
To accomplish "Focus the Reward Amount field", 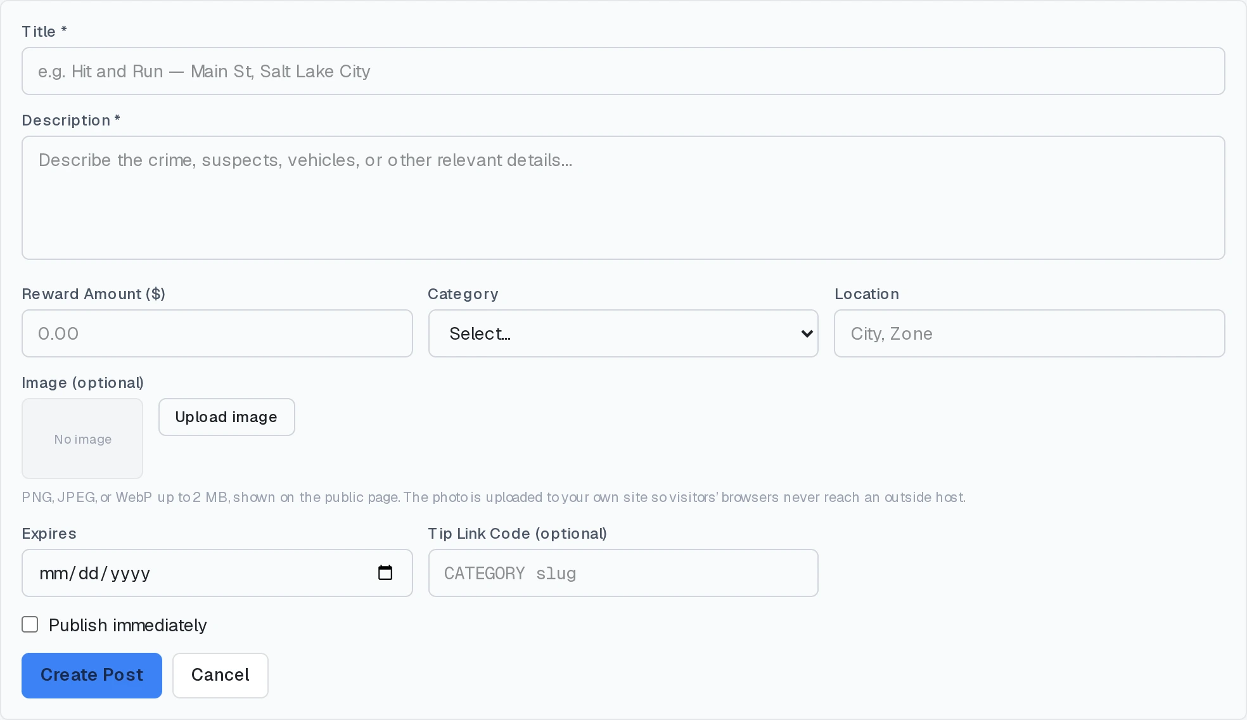I will 217,333.
